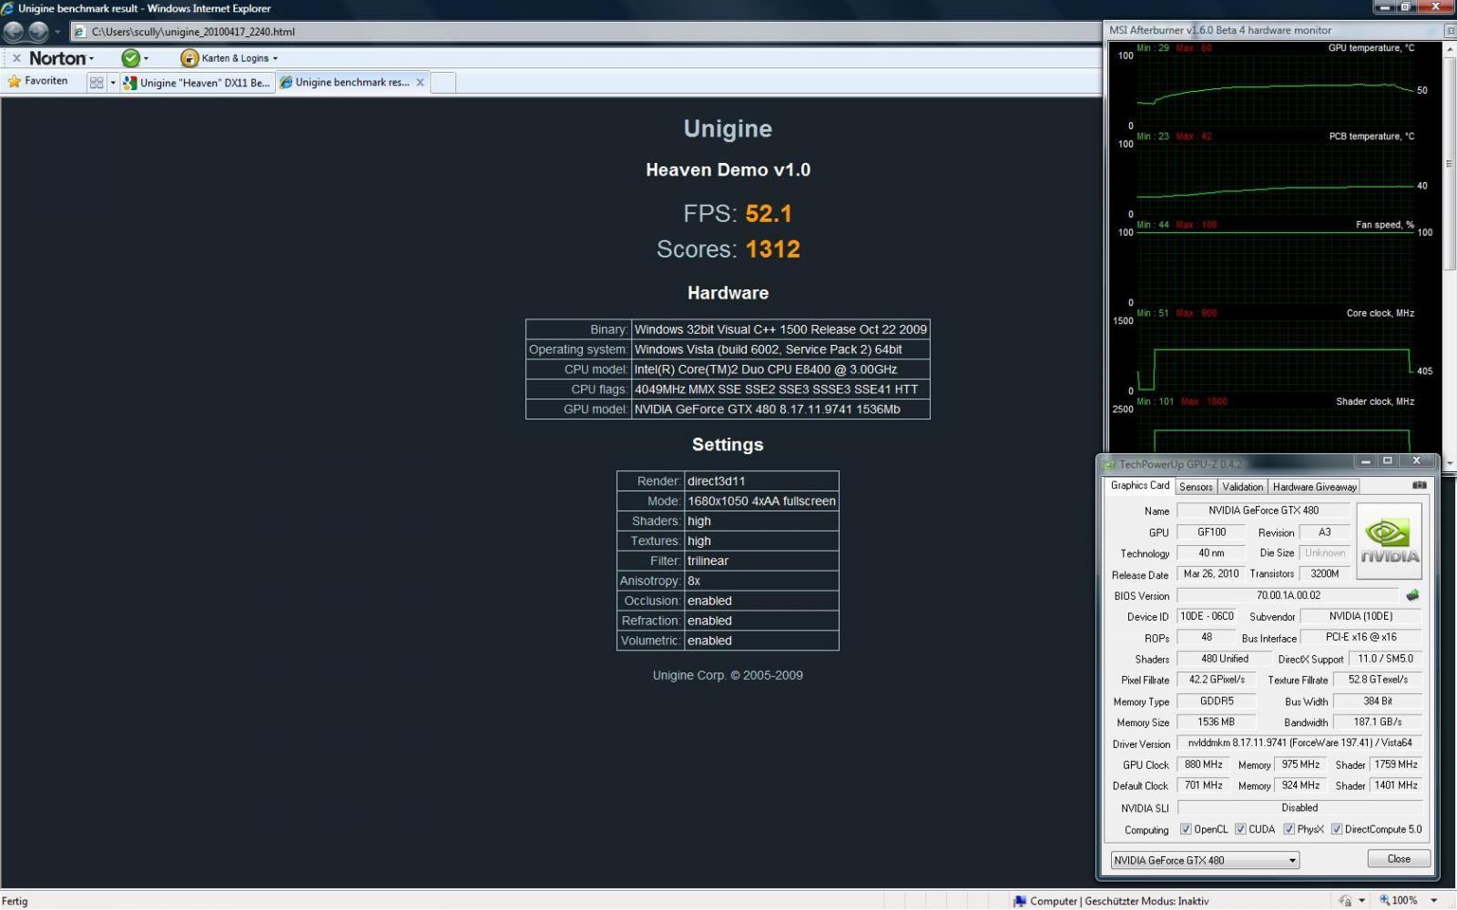Take GPU-Z screenshot with camera icon
1457x910 pixels.
(x=1419, y=486)
